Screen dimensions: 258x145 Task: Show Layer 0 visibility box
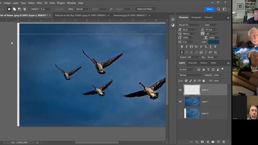pyautogui.click(x=180, y=114)
